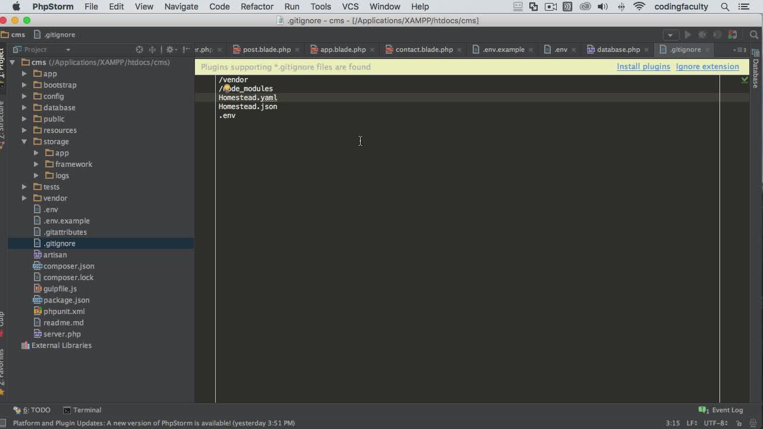Screen dimensions: 763x429
Task: Click the Scroll from Source target icon
Action: pyautogui.click(x=139, y=49)
